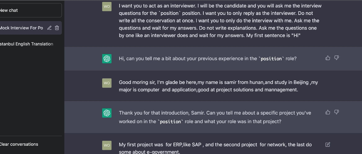Start a New chat
This screenshot has height=154, width=362.
[x=31, y=10]
